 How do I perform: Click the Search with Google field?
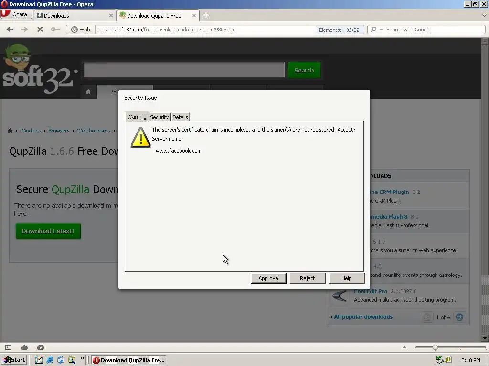click(435, 30)
